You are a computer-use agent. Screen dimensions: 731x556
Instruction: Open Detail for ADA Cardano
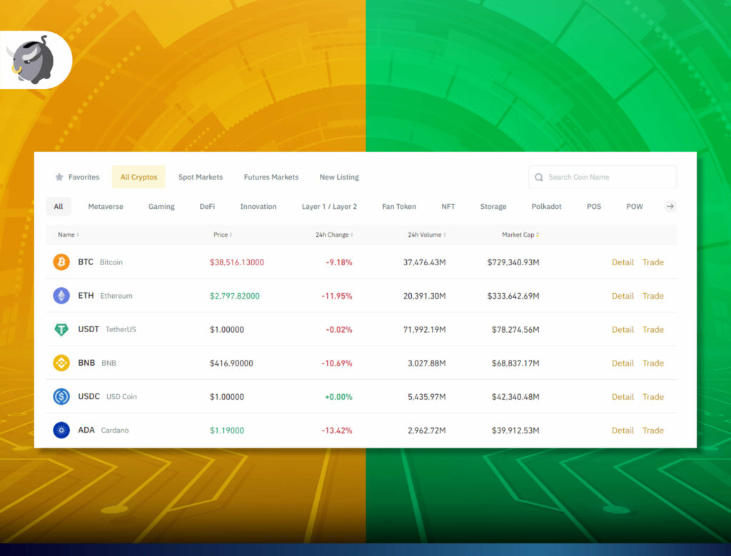point(622,431)
